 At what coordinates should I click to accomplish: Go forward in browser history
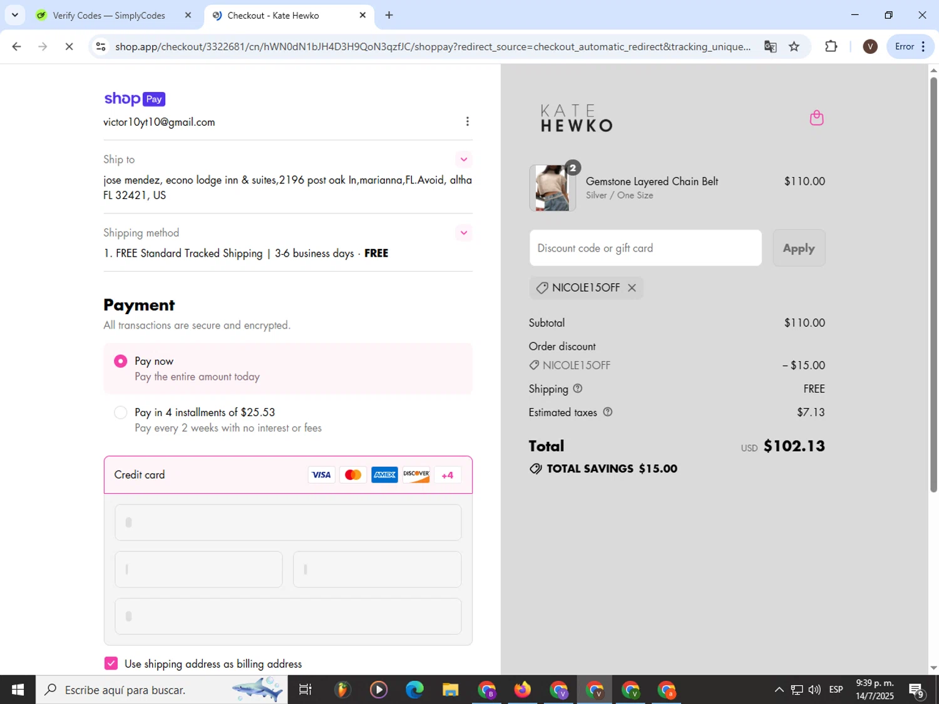tap(43, 46)
